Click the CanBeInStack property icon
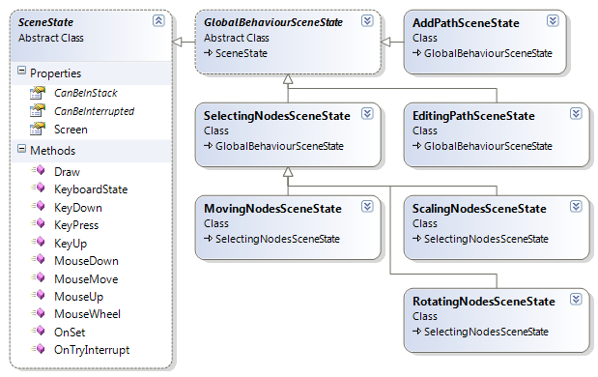The image size is (598, 377). 38,93
